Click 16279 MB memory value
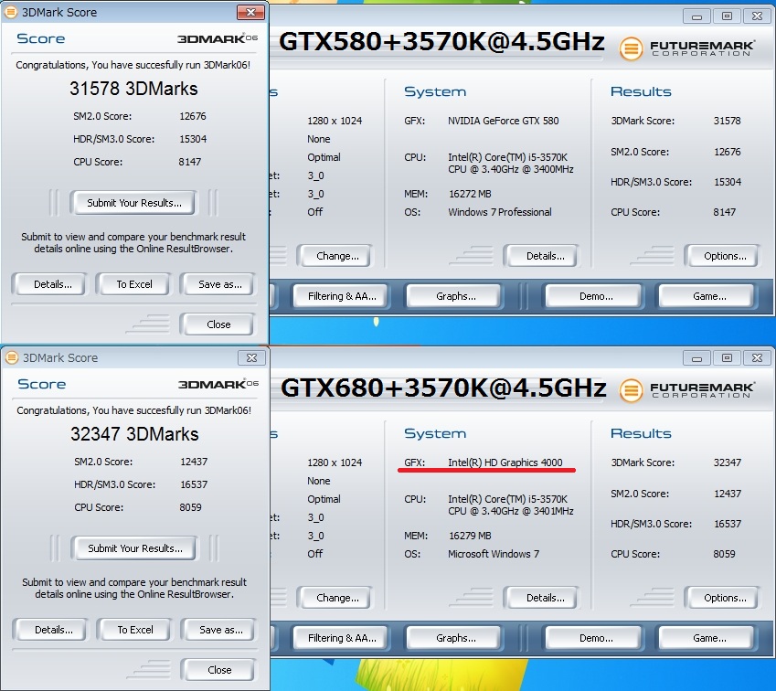Viewport: 776px width, 691px height. click(470, 536)
